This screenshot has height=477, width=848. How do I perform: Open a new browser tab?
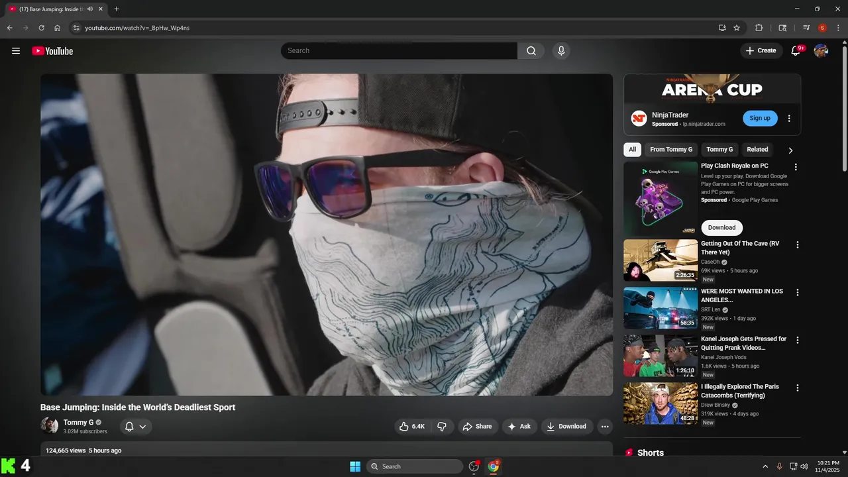117,9
